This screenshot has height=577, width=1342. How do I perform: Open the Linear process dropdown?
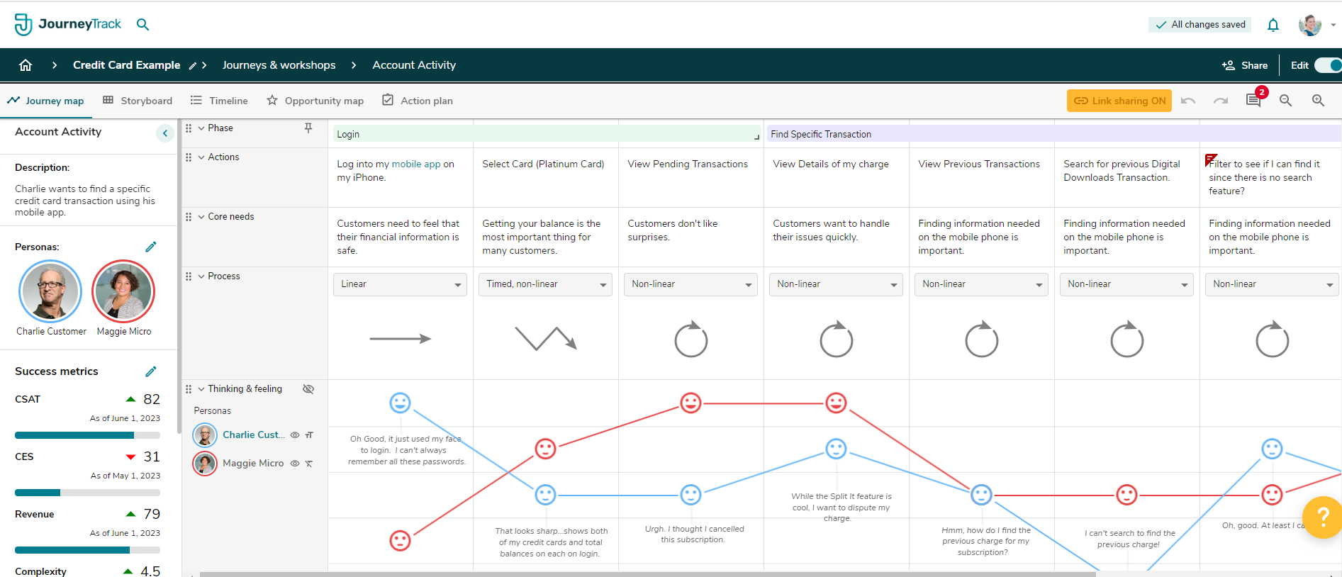click(x=400, y=284)
